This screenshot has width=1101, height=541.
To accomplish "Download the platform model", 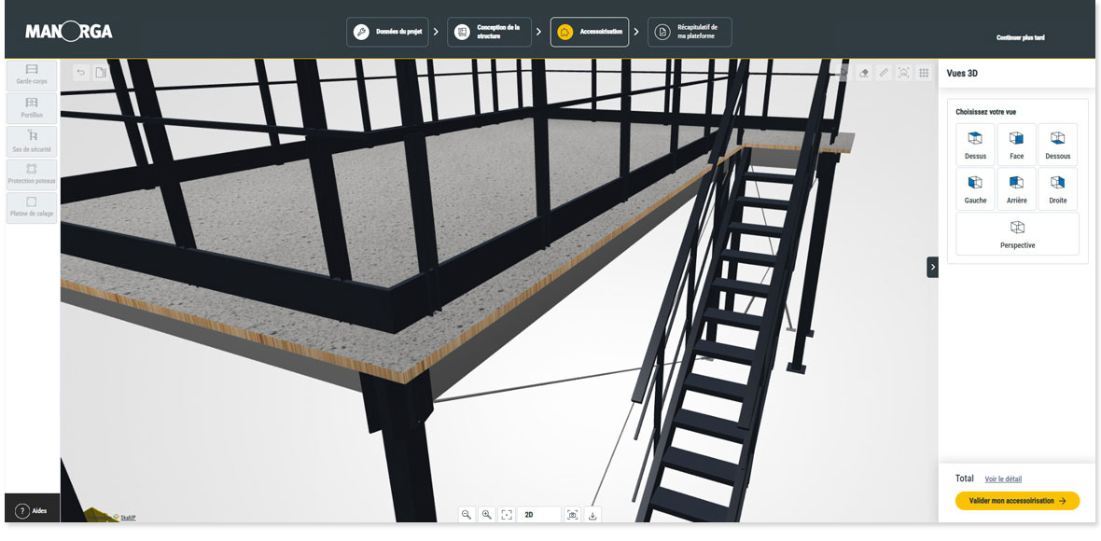I will [x=593, y=514].
